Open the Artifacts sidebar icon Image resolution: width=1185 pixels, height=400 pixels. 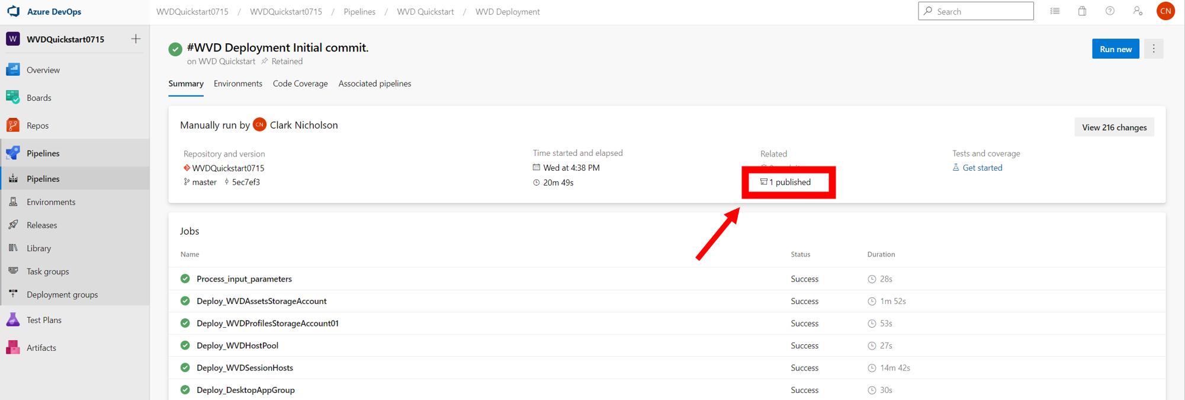[x=13, y=348]
